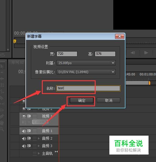Close the 新建字幕 dialog
The width and height of the screenshot is (156, 162).
coord(120,36)
